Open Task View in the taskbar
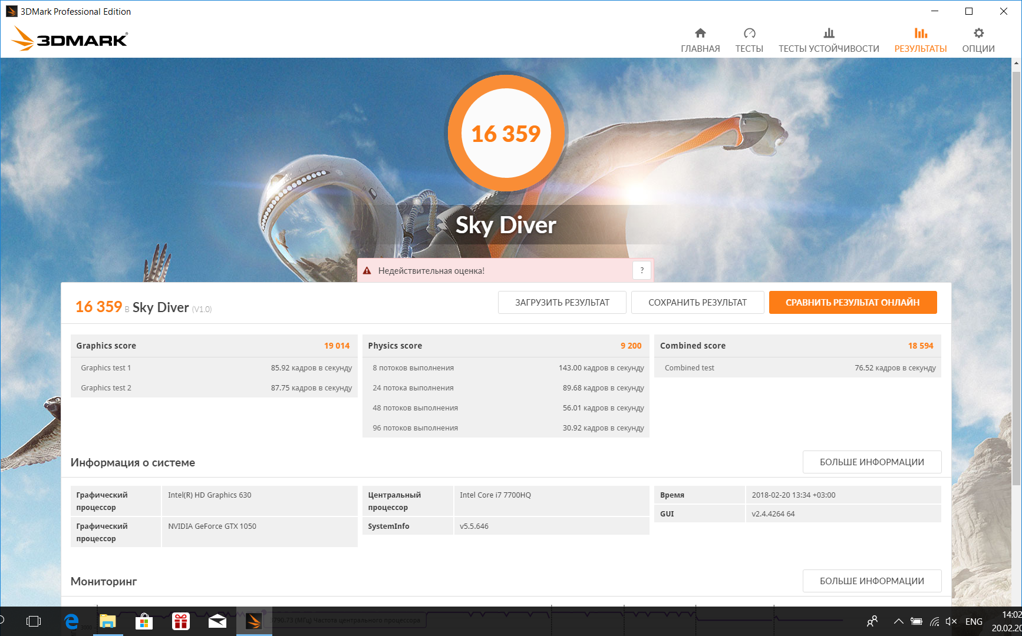Viewport: 1022px width, 636px height. (34, 621)
